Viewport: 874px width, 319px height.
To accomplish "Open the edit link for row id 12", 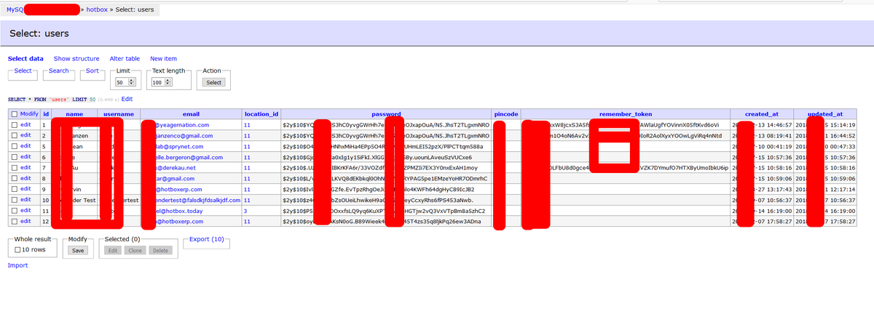I will click(26, 221).
